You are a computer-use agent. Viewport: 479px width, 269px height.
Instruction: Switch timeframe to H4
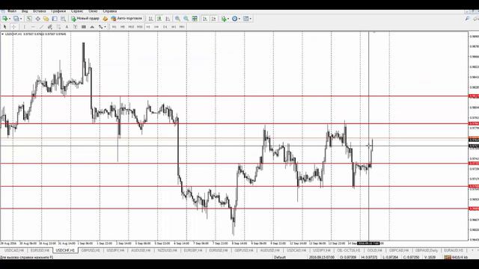pos(156,27)
